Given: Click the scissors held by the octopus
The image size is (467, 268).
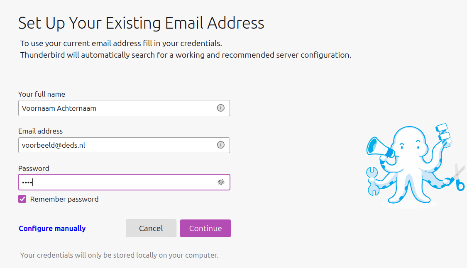Looking at the screenshot, I should [x=456, y=179].
